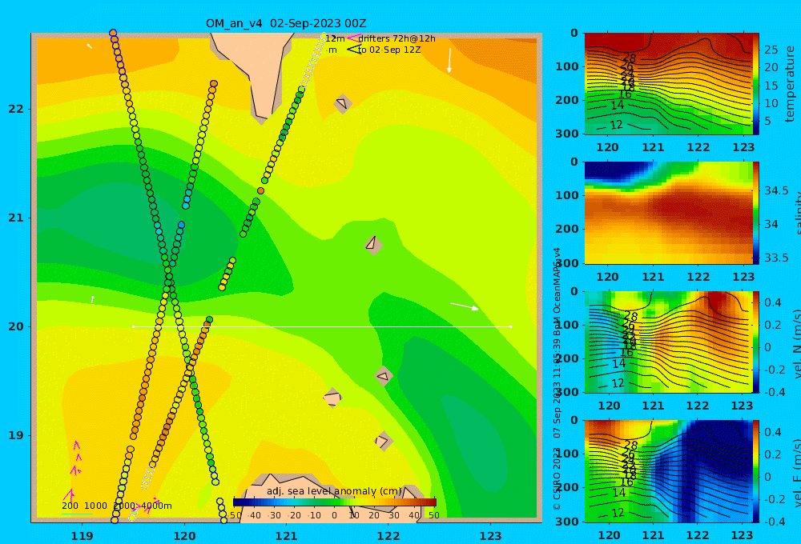The height and width of the screenshot is (544, 801).
Task: Click the island marker near 20.75N 121.85E
Action: pos(373,244)
